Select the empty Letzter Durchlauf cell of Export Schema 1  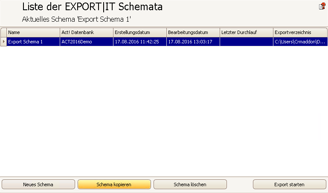coord(247,42)
